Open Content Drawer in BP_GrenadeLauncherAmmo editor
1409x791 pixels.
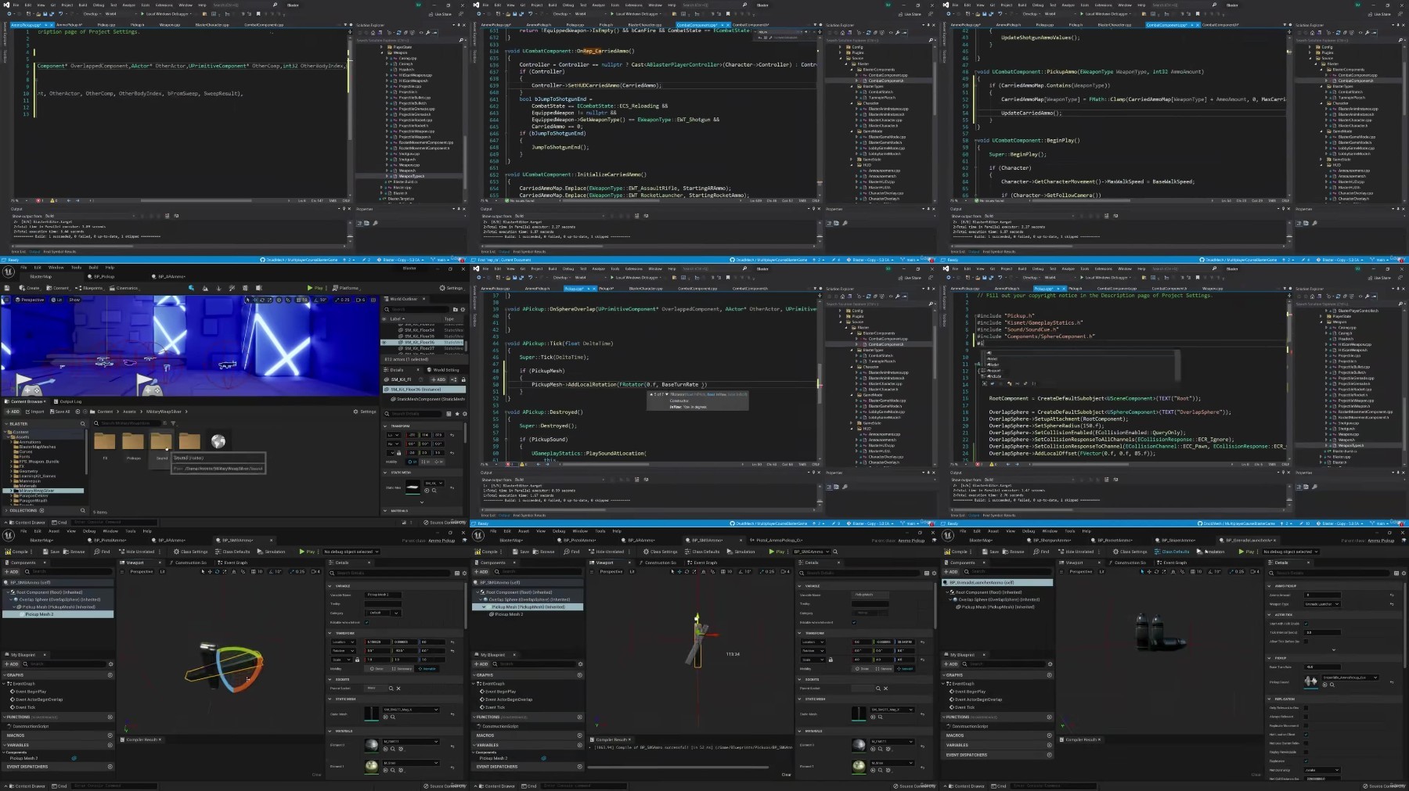965,786
